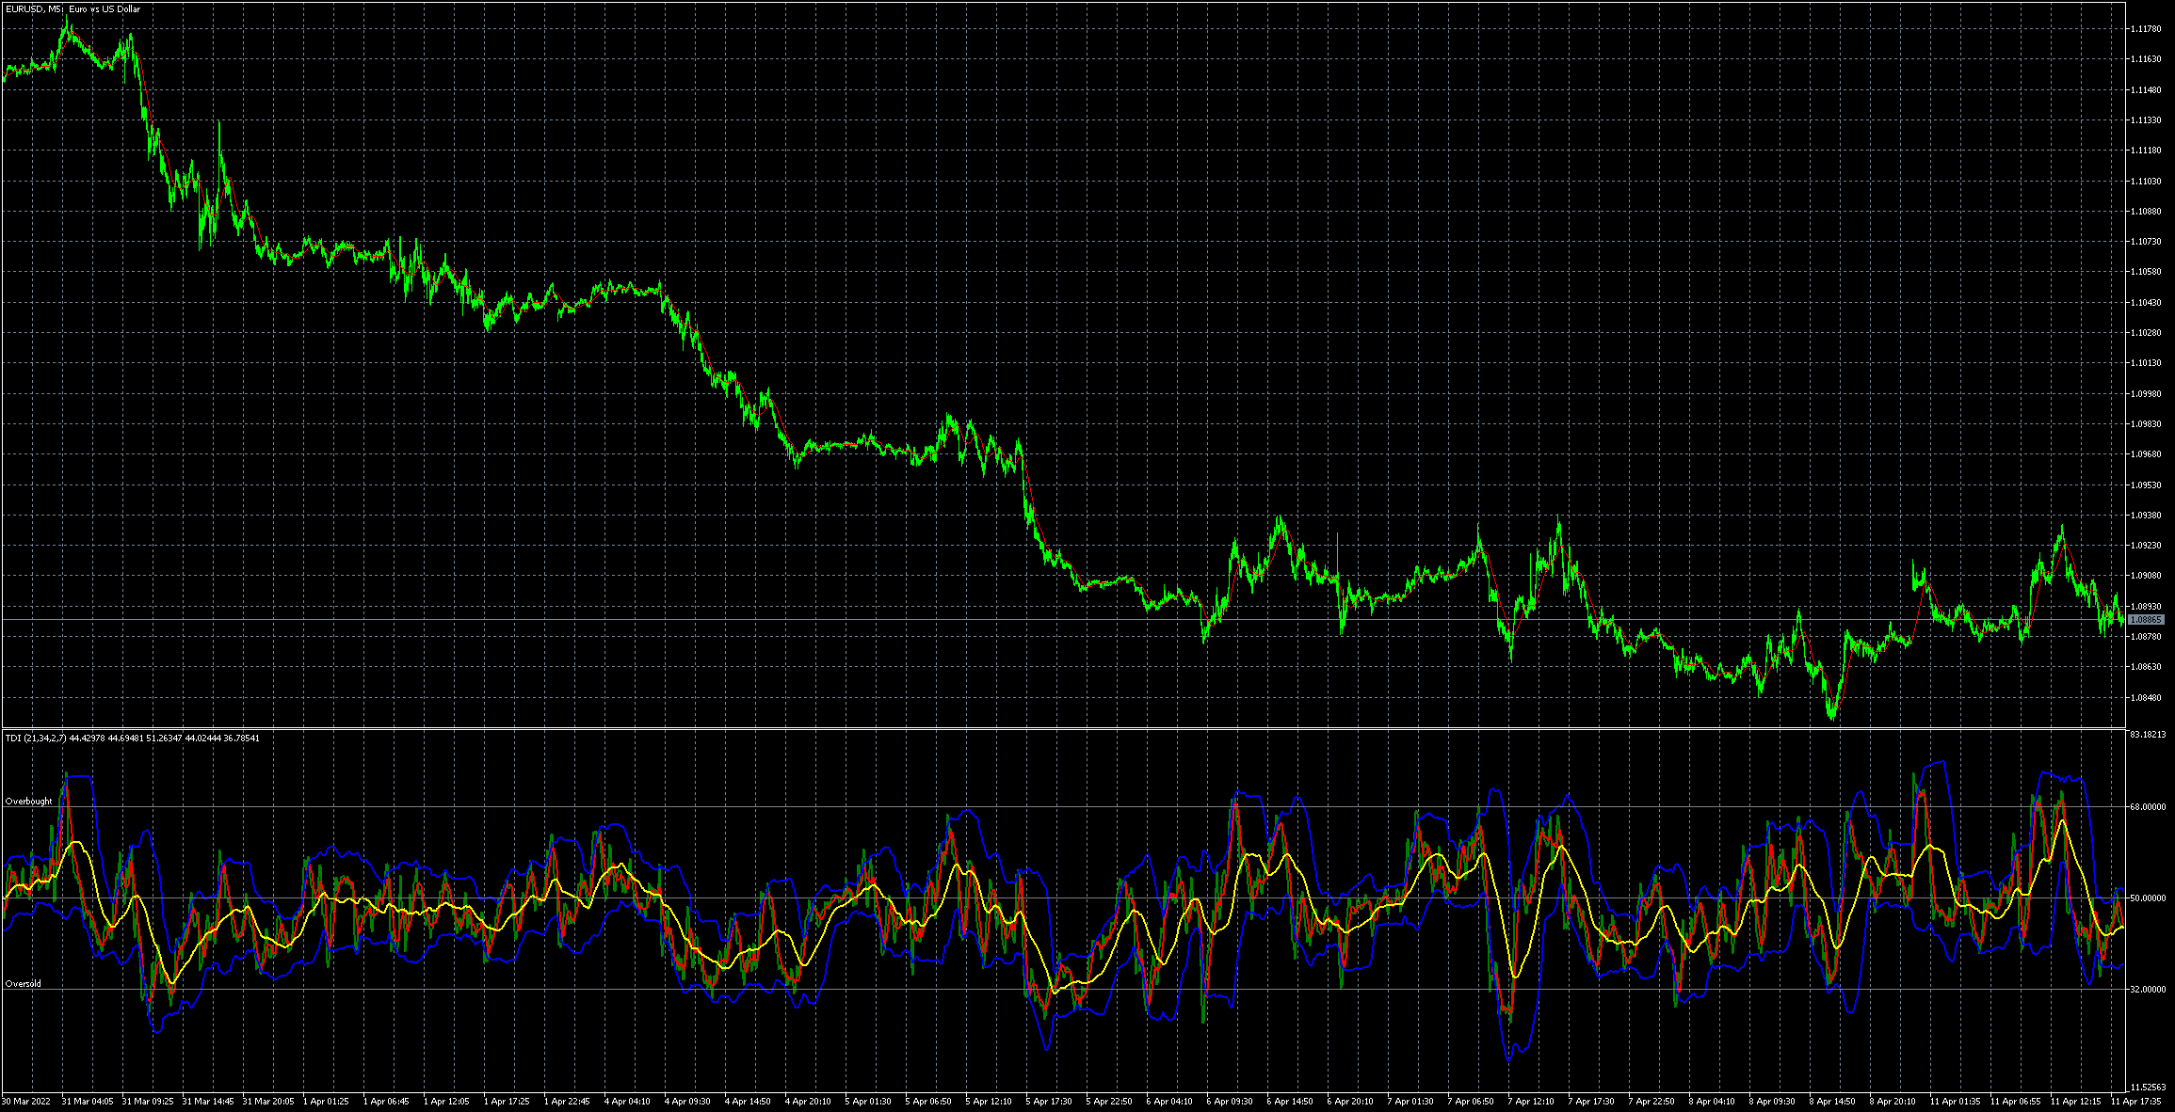Screen dimensions: 2175x1112
Task: Click the 4 Apr 20:10 time label
Action: (x=808, y=1101)
